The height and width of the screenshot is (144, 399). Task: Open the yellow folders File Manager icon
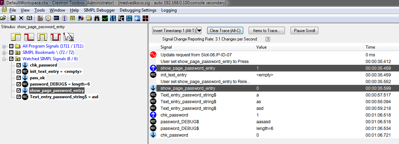89,18
